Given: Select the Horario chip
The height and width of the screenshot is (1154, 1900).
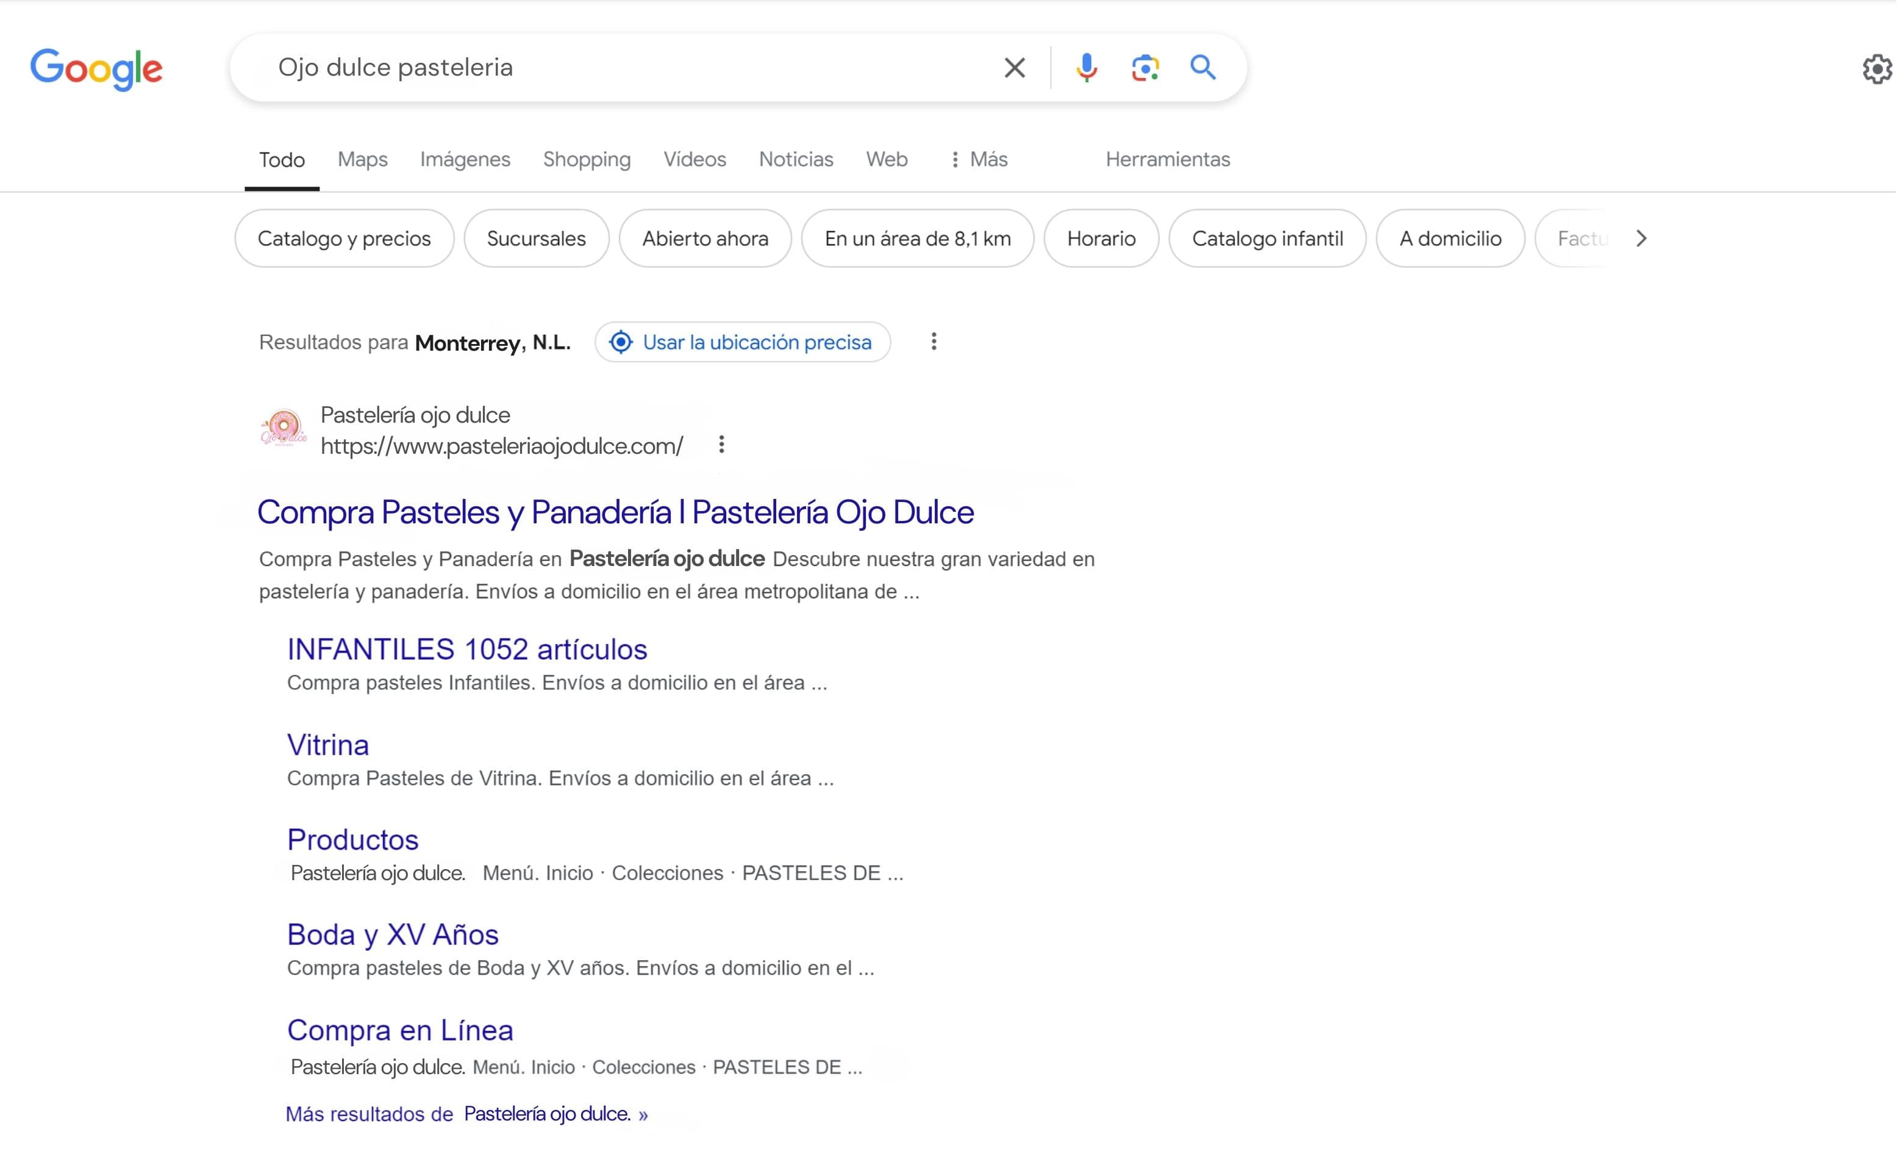Looking at the screenshot, I should pyautogui.click(x=1102, y=239).
